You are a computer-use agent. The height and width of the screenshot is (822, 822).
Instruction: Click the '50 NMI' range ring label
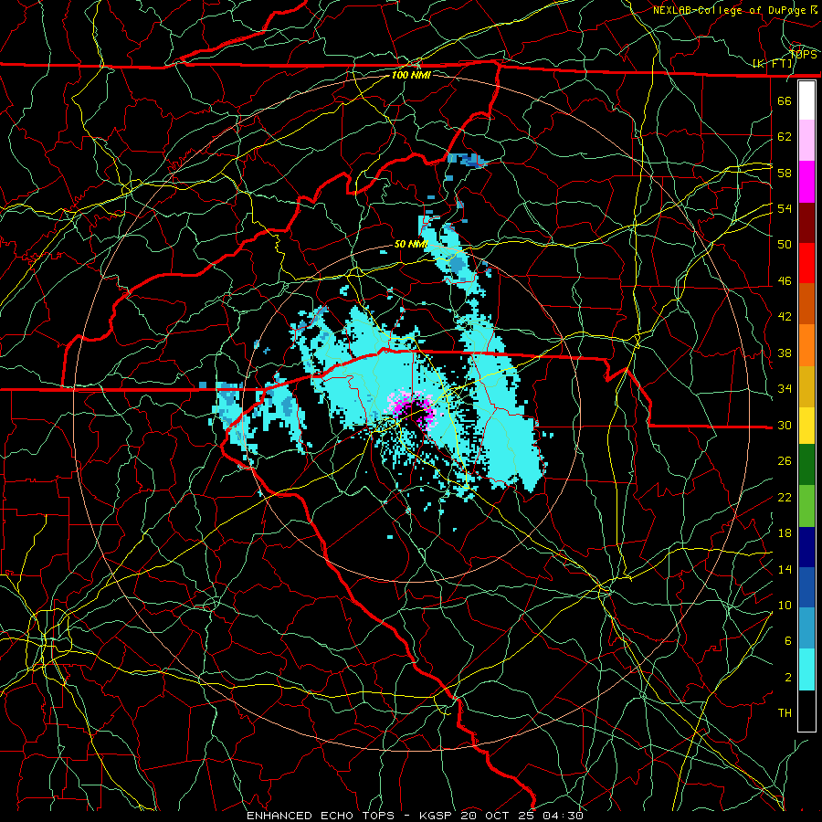click(x=411, y=244)
